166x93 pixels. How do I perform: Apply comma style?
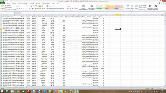pos(72,9)
